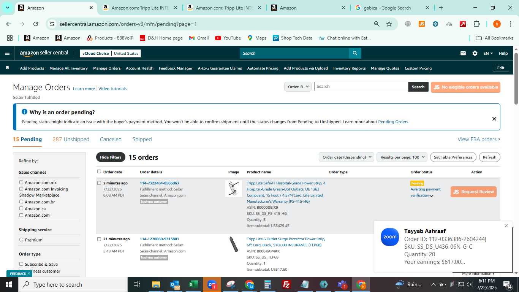Open Calculator from the taskbar
The height and width of the screenshot is (292, 519).
tap(268, 284)
